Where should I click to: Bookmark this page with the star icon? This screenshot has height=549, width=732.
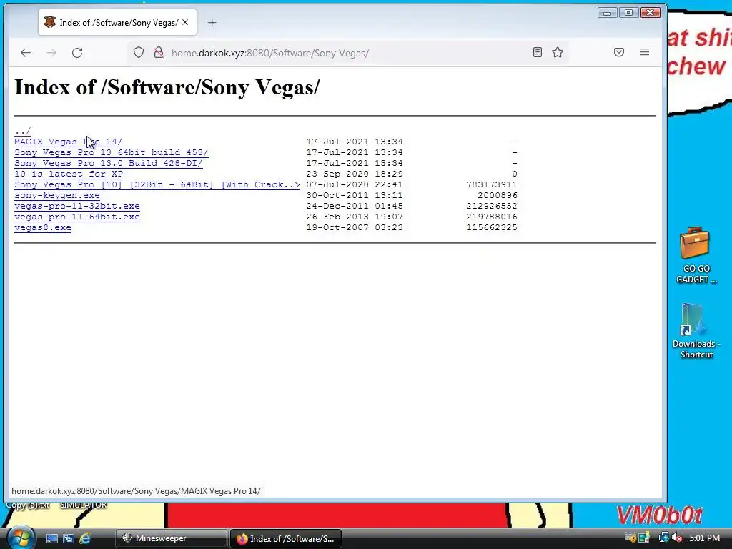click(x=558, y=52)
